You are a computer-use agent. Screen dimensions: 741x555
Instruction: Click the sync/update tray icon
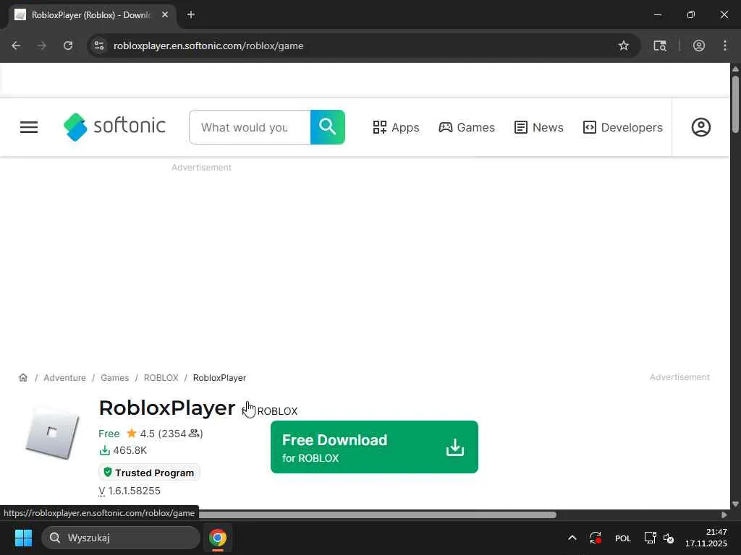596,538
